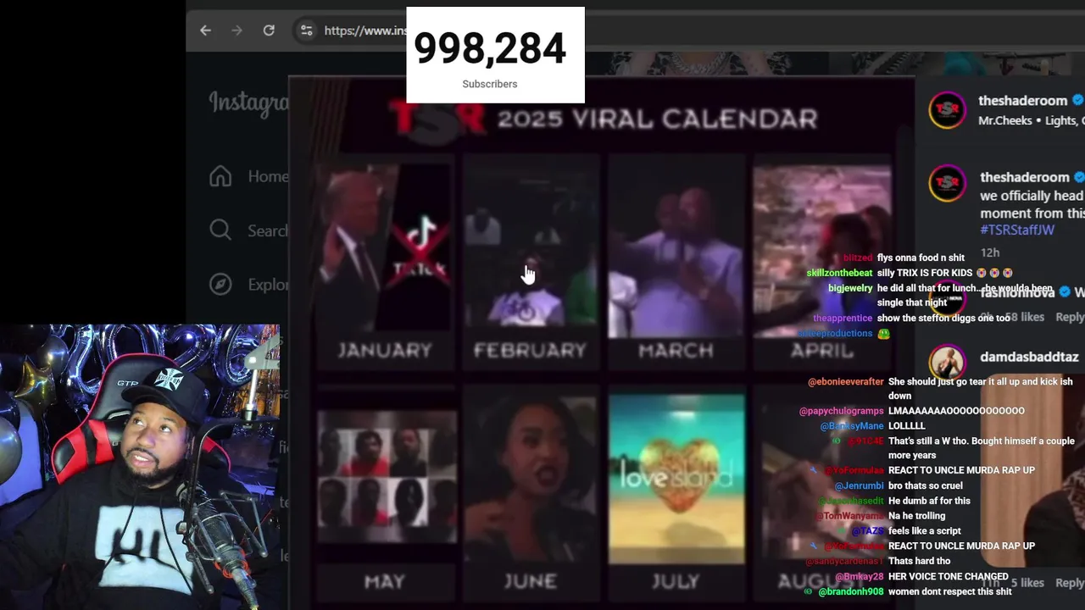This screenshot has height=610, width=1085.
Task: Click chat username @Bmkay28
Action: (860, 577)
